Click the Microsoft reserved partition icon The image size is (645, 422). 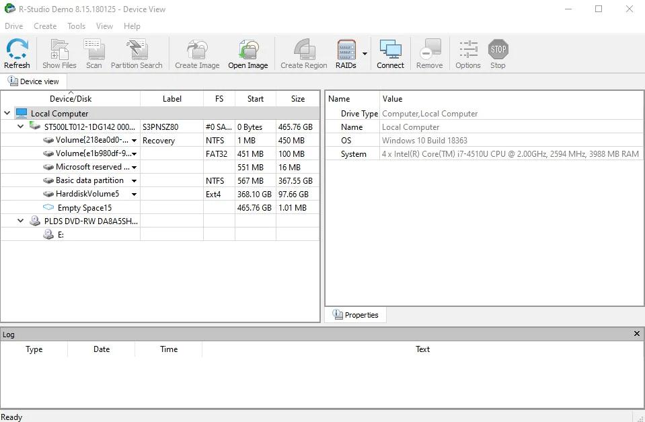click(x=48, y=167)
